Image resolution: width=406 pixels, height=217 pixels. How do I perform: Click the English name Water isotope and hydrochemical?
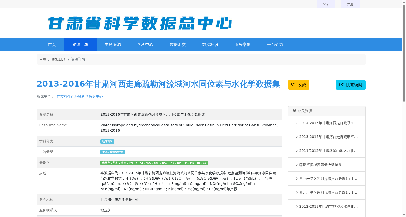189,128
